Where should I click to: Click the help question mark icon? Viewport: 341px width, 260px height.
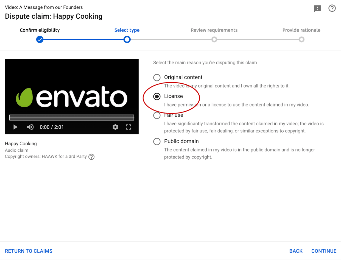[332, 8]
